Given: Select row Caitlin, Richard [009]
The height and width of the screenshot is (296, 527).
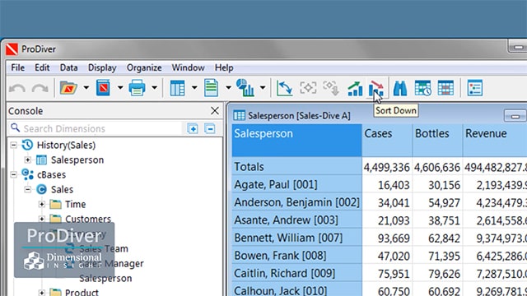Looking at the screenshot, I should (285, 274).
